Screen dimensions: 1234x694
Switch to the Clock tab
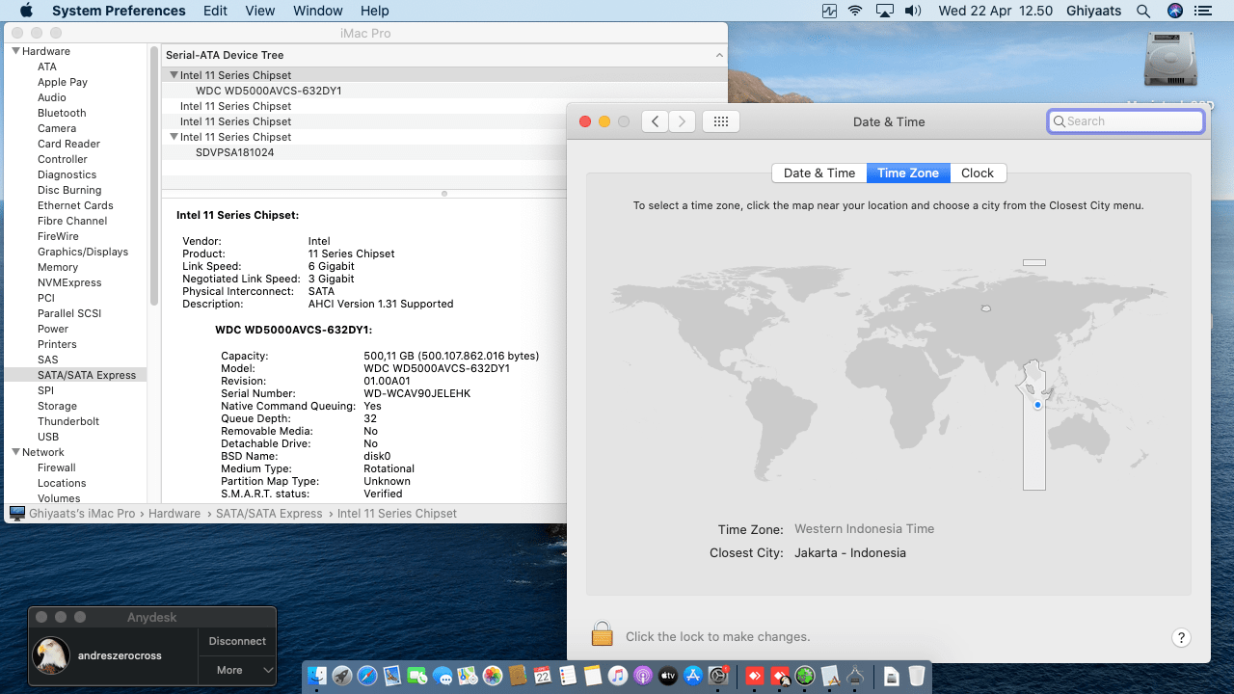pos(978,173)
